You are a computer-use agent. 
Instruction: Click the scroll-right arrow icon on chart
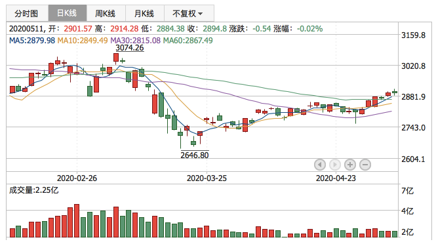pyautogui.click(x=335, y=165)
